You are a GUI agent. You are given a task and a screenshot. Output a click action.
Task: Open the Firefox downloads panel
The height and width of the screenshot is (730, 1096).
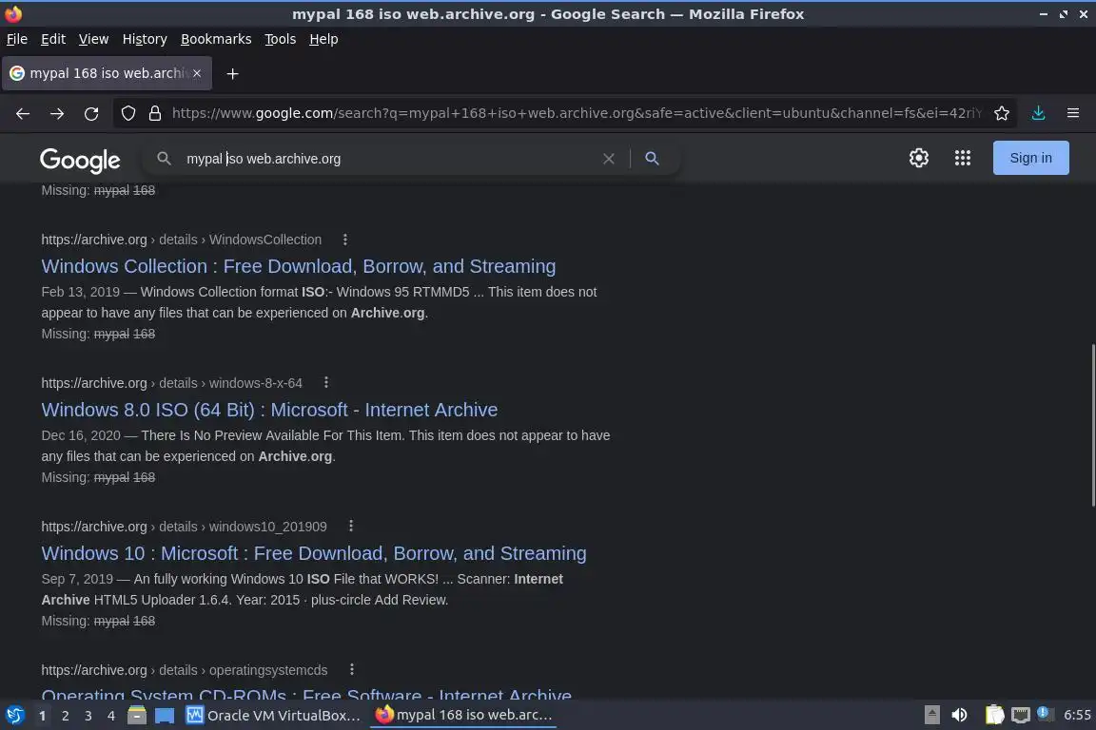[x=1039, y=113]
